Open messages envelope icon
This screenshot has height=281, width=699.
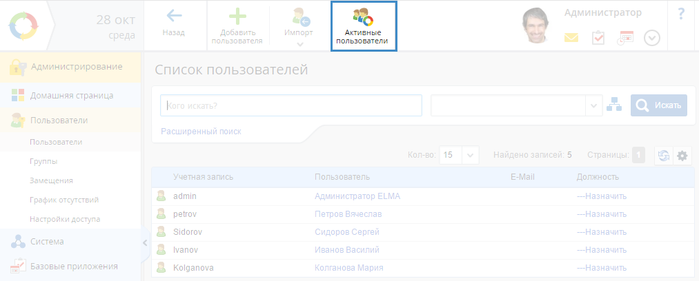click(571, 38)
